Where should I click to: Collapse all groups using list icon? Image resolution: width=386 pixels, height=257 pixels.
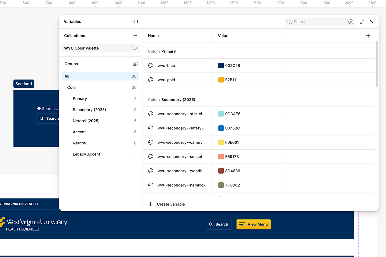[136, 64]
